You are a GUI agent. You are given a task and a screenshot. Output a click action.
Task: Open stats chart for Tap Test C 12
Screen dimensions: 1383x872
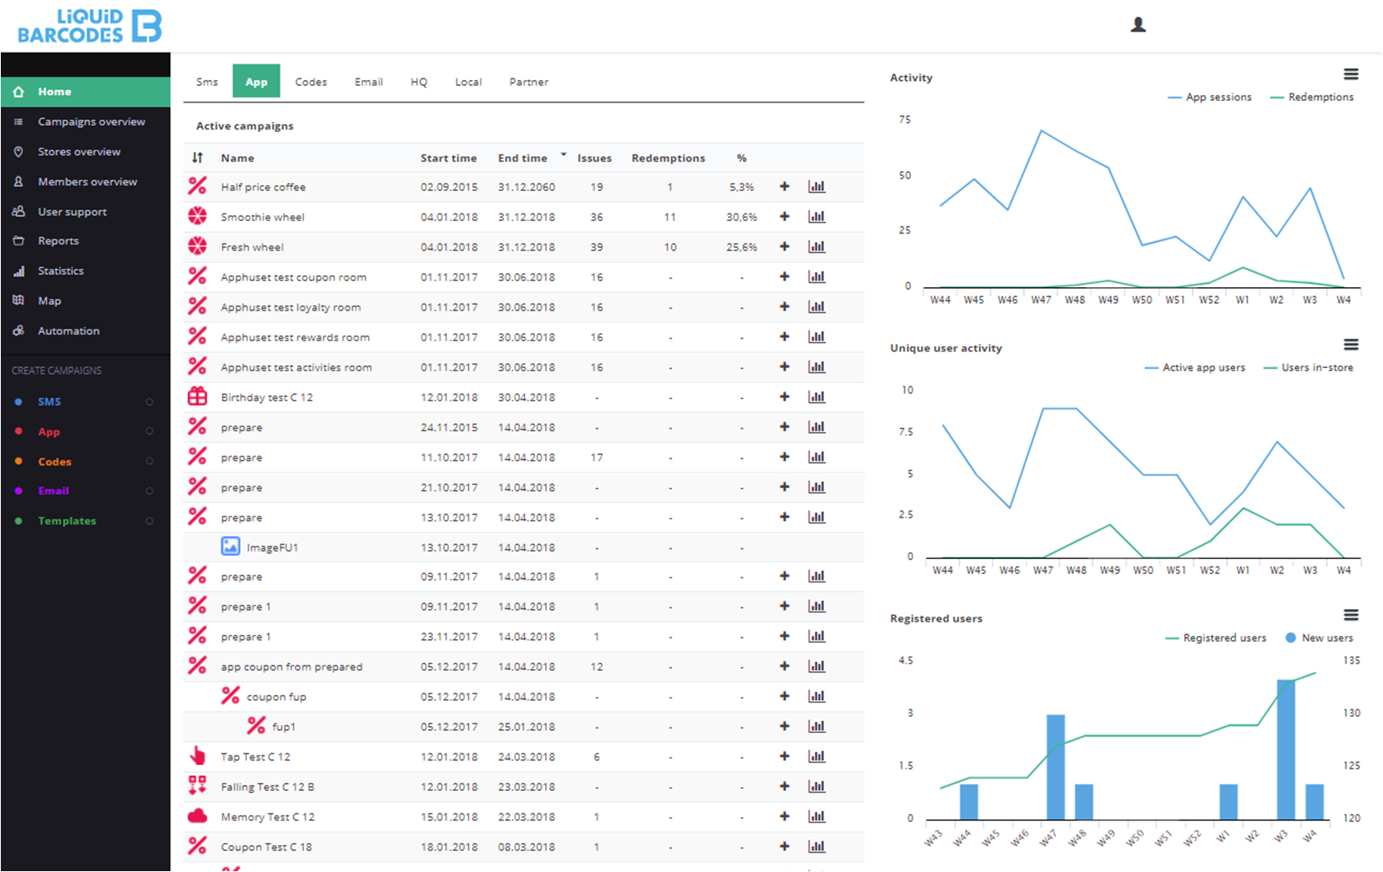coord(817,757)
